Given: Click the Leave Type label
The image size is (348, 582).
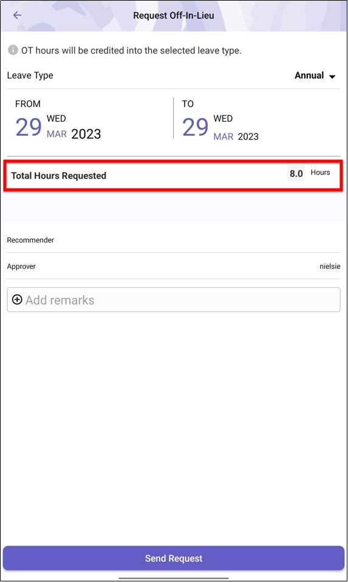Looking at the screenshot, I should [30, 75].
